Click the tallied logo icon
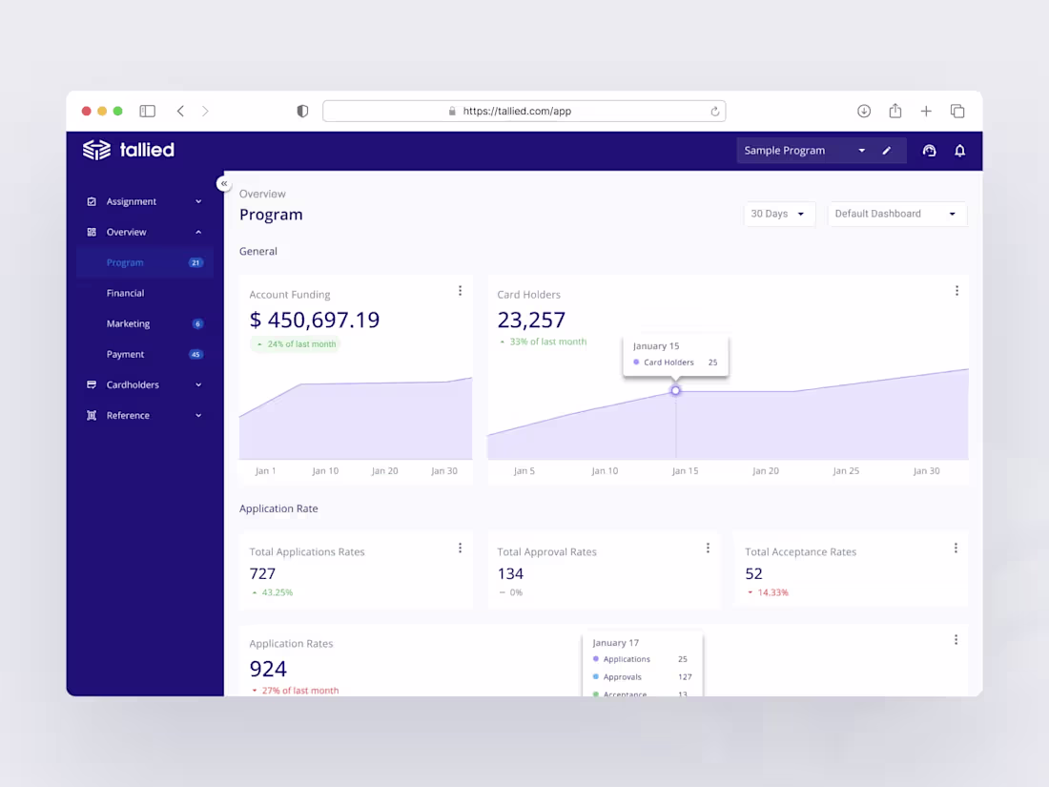The width and height of the screenshot is (1049, 787). 94,150
